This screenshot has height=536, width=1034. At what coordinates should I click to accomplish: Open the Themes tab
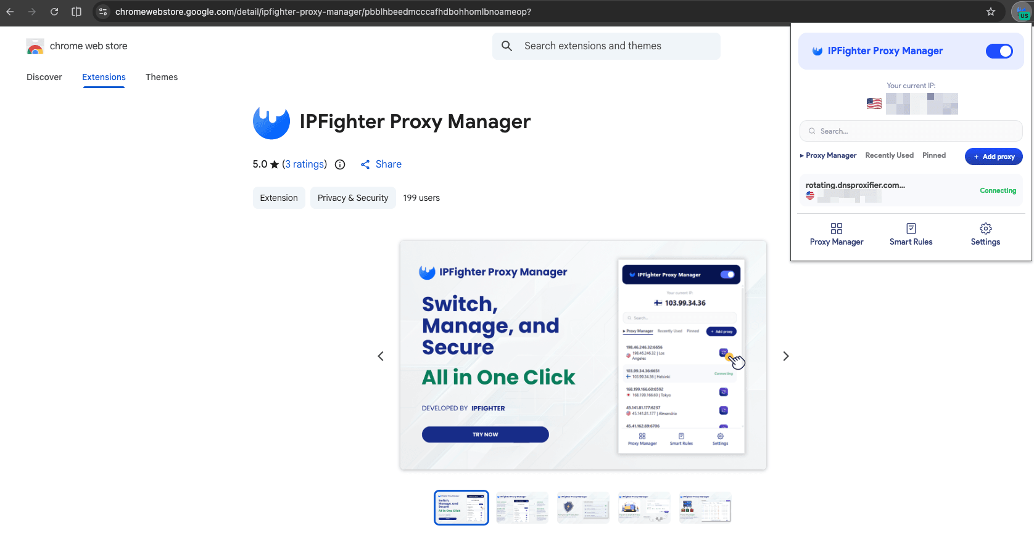tap(162, 77)
